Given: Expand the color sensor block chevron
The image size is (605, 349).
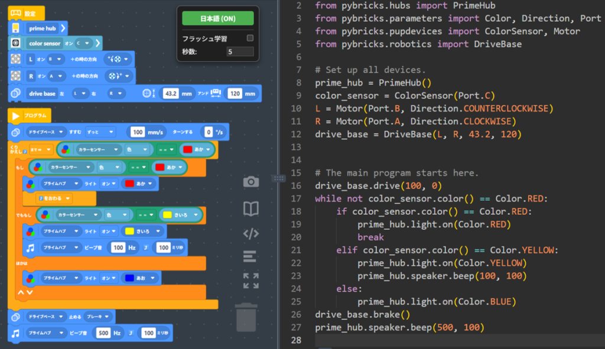Looking at the screenshot, I should point(97,43).
